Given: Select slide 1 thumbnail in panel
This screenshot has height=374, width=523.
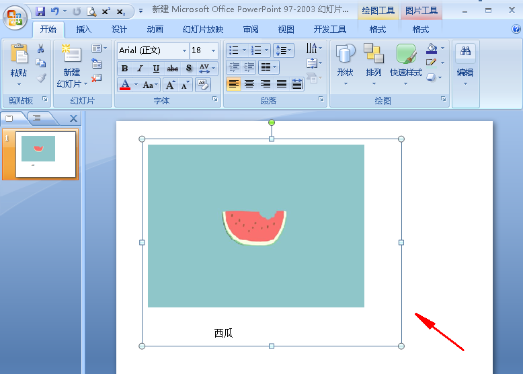Looking at the screenshot, I should [45, 154].
